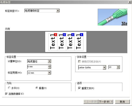Screen dimensions: 132x106
Task: Select the 垂直 orientation radio button
Action: tap(37, 88)
